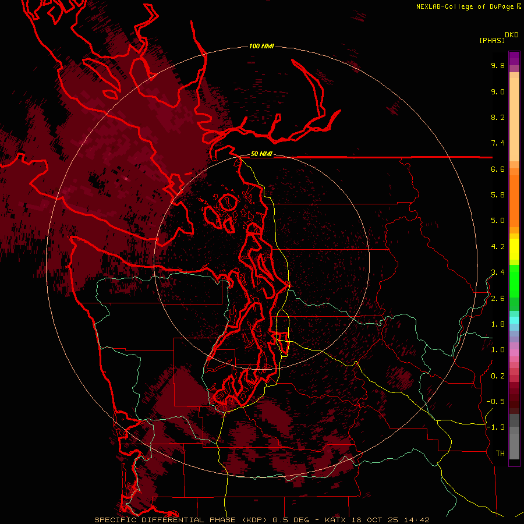Viewport: 524px width, 524px height.
Task: Click the 6.6 value on the color scale
Action: (498, 169)
